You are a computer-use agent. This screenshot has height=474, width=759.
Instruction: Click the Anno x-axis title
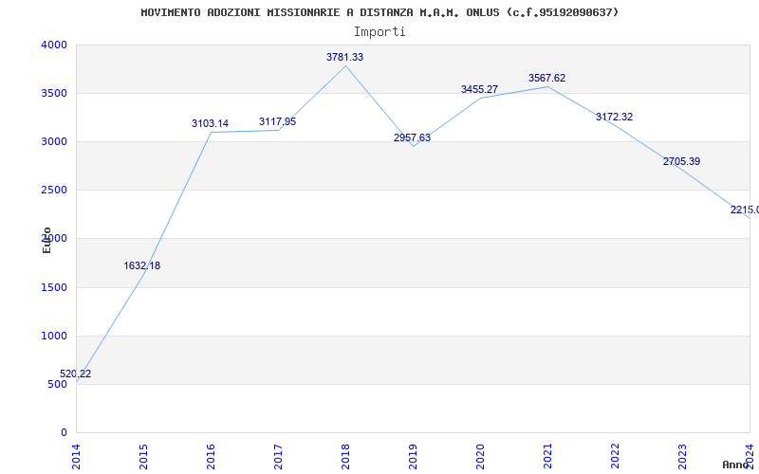tap(736, 465)
